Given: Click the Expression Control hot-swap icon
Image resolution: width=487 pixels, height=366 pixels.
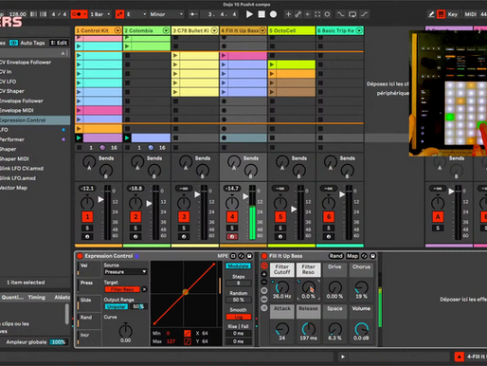Looking at the screenshot, I should [241, 256].
